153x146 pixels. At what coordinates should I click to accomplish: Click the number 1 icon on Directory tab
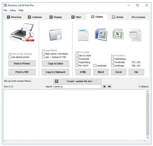(8, 17)
